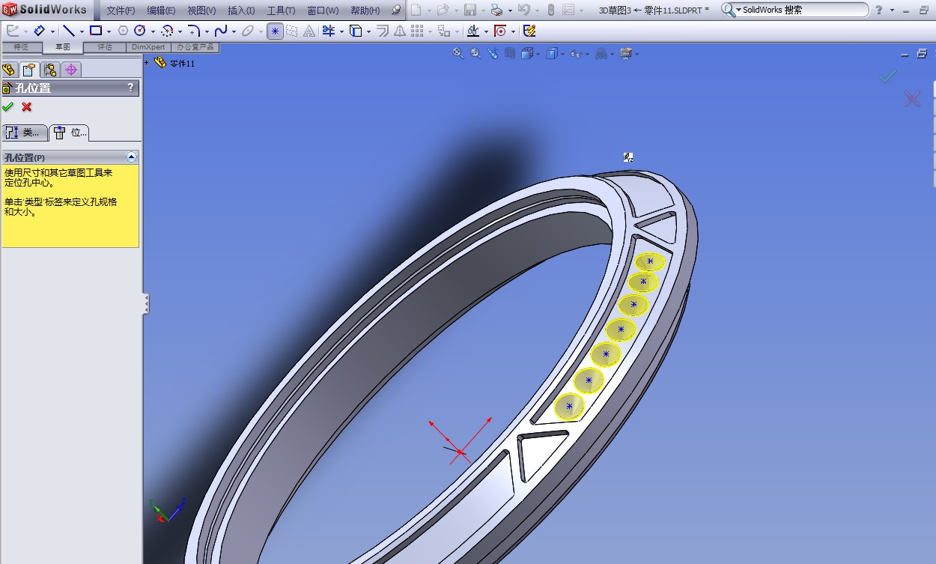Switch to the hole 类型 tab

(25, 133)
